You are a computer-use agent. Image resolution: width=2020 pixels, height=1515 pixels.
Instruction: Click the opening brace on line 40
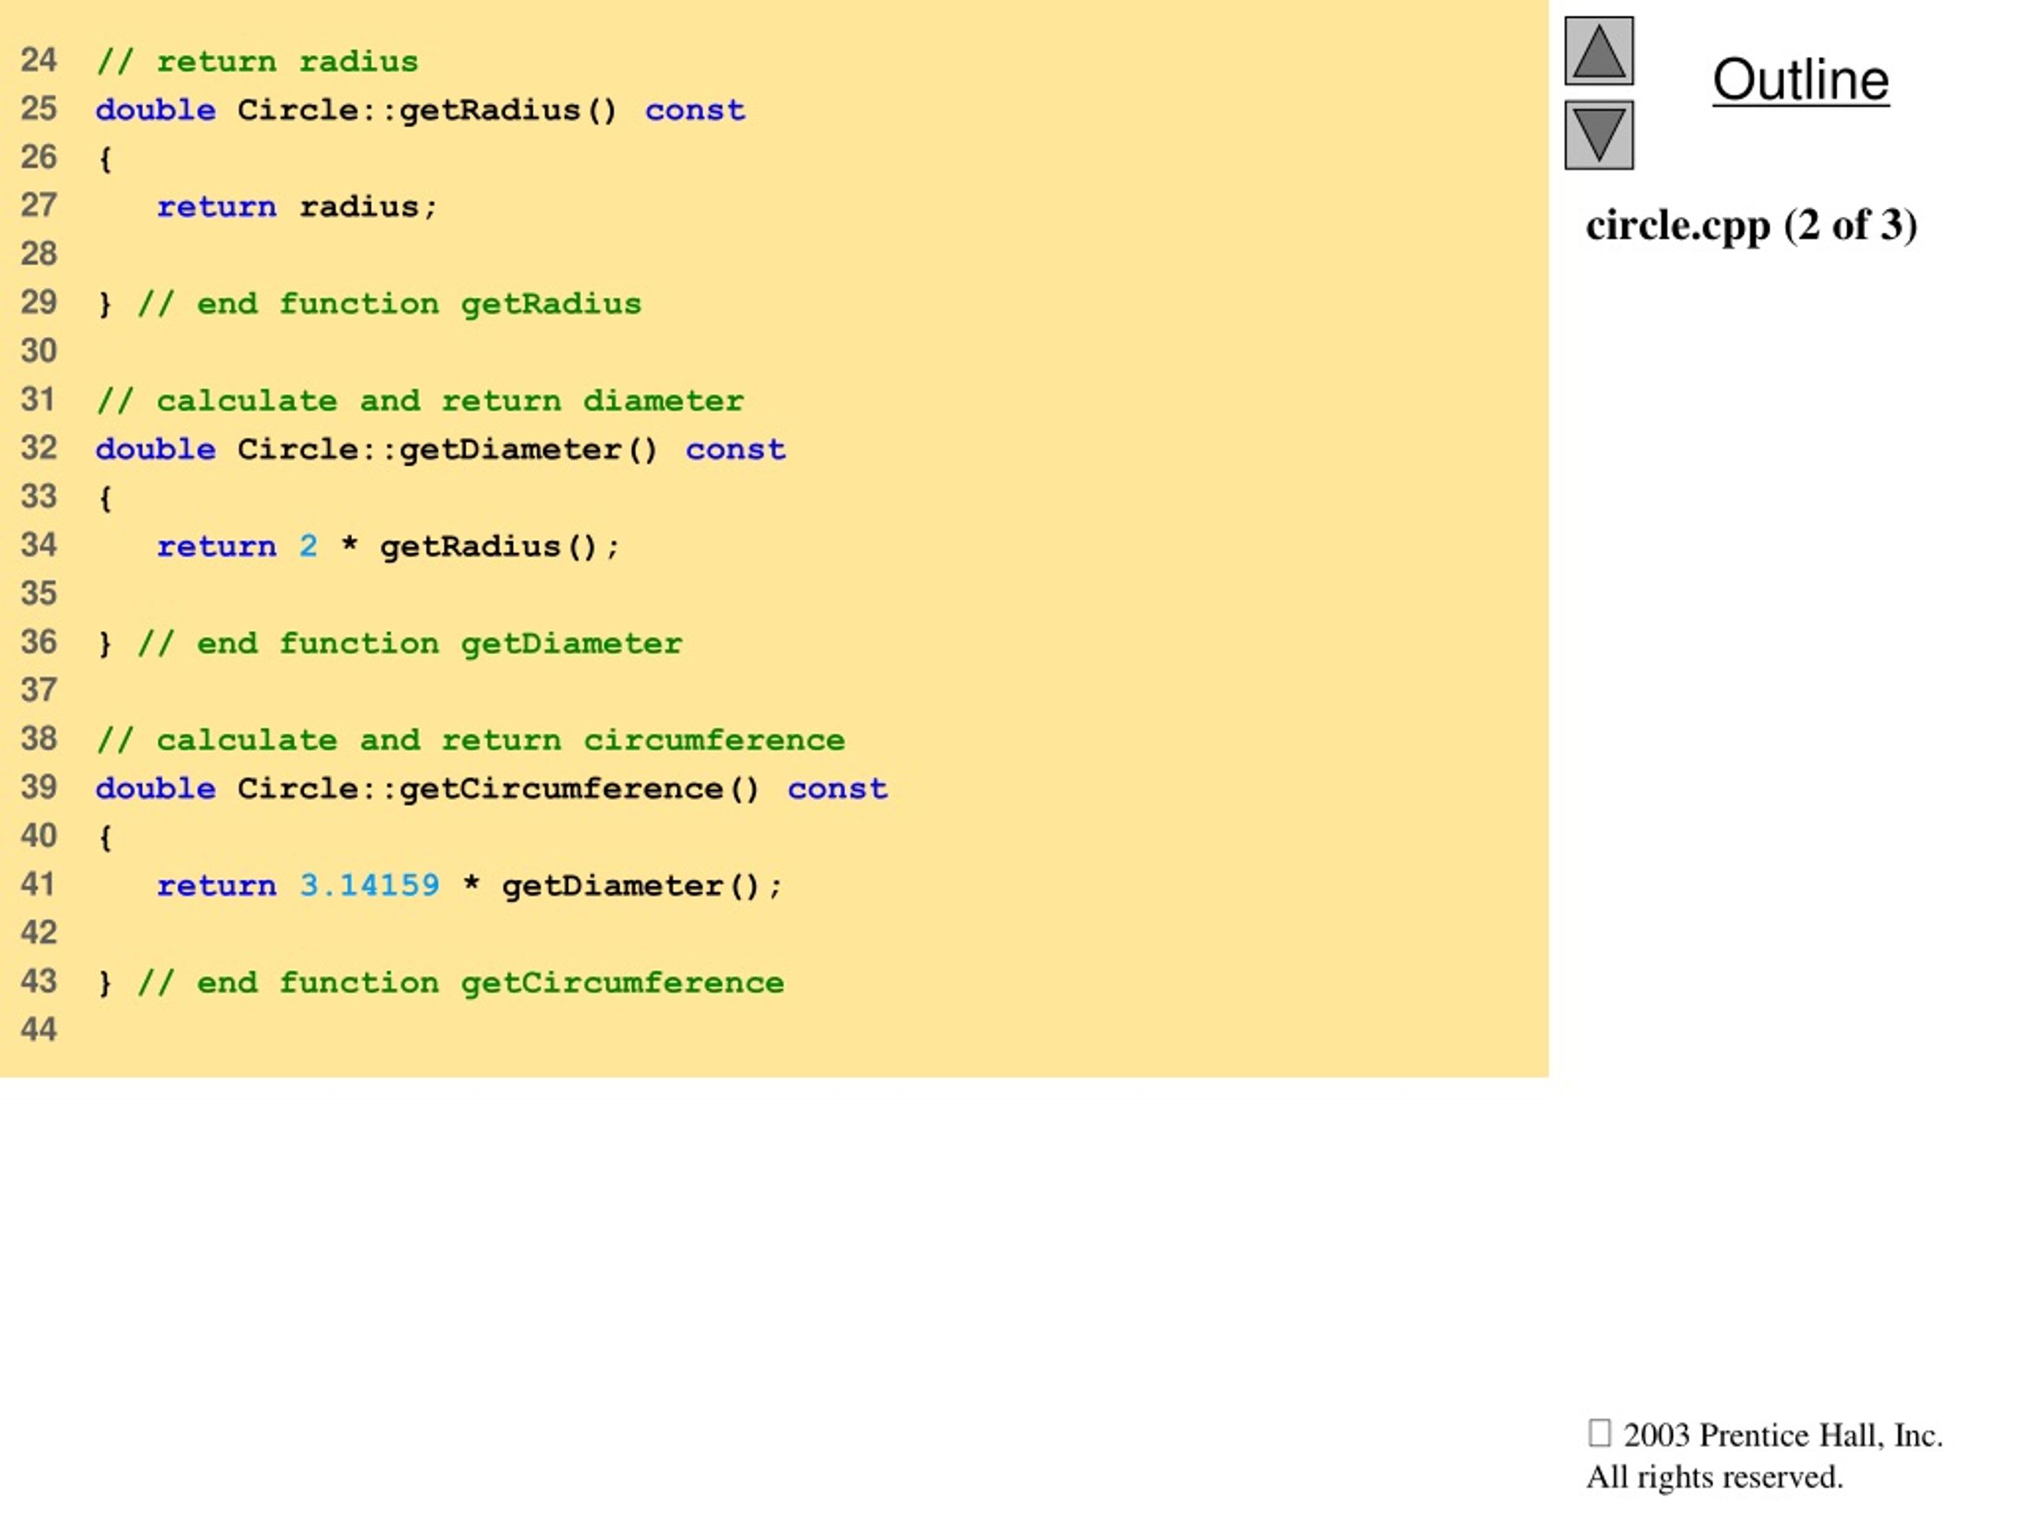coord(105,838)
